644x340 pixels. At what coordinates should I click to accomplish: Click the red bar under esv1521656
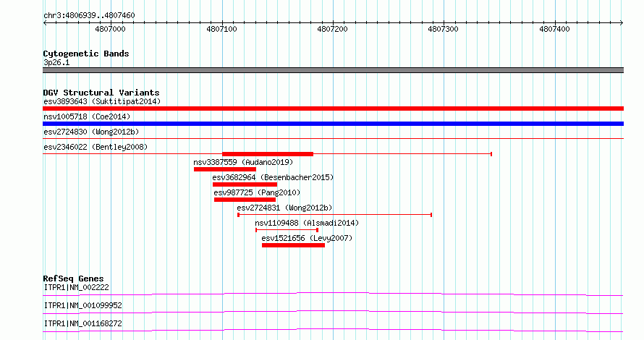[x=293, y=245]
